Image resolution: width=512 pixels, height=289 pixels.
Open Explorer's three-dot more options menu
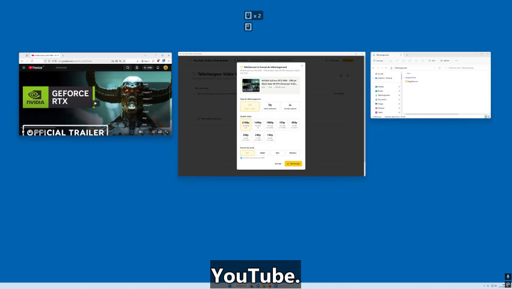coord(457,61)
